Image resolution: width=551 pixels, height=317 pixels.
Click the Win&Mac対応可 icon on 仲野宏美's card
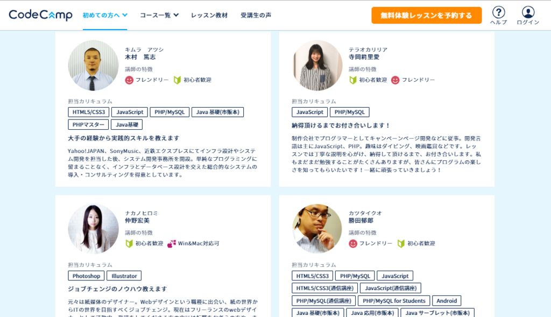(x=172, y=244)
